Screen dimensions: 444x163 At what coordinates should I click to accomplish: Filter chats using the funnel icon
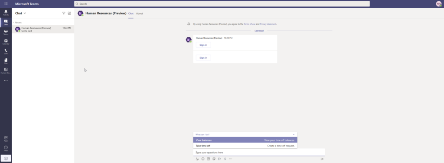(64, 13)
